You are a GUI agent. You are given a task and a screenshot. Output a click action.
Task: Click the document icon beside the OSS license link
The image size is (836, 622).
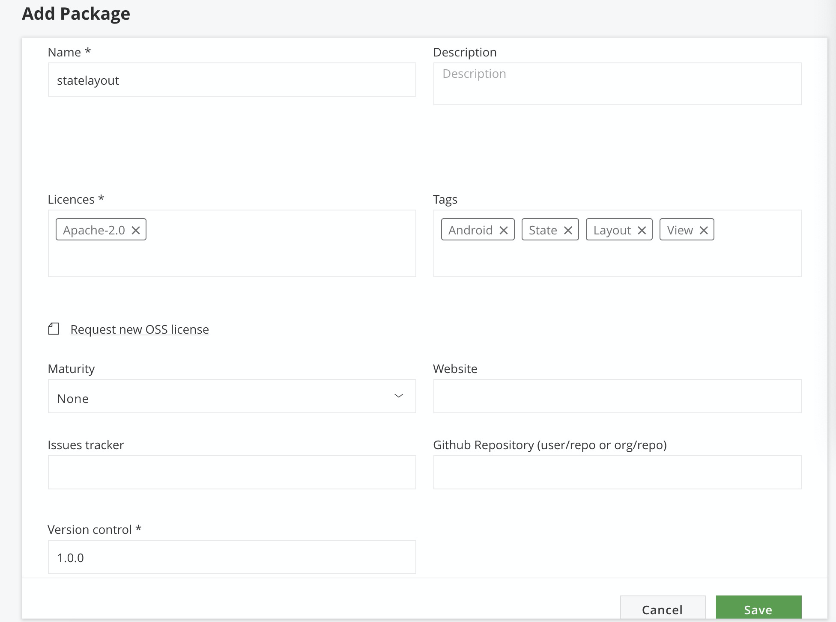pos(54,329)
